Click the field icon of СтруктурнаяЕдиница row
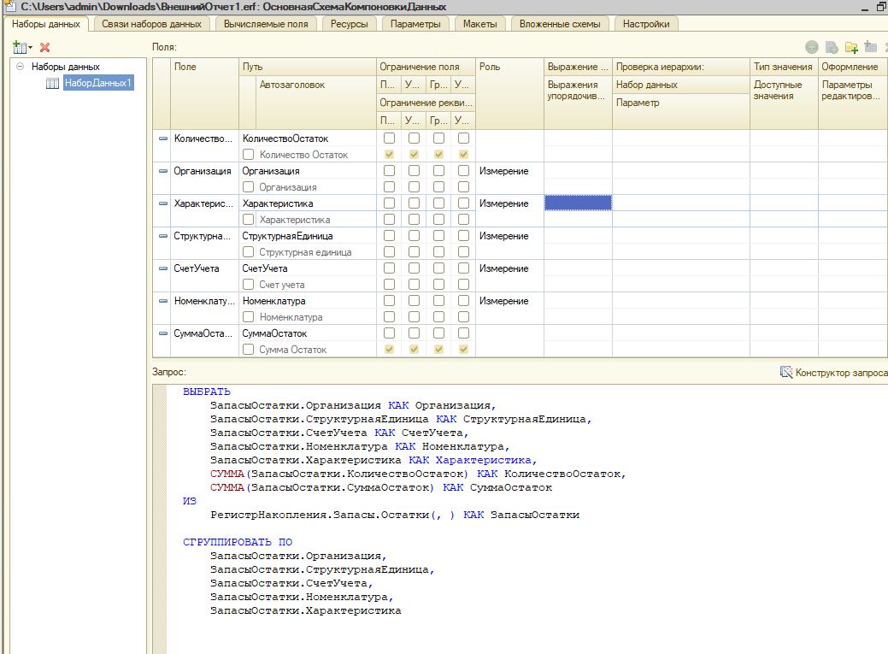 [x=163, y=236]
